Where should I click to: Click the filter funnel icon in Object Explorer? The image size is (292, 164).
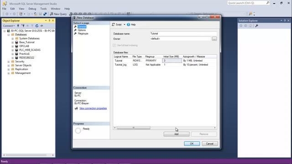point(32,26)
